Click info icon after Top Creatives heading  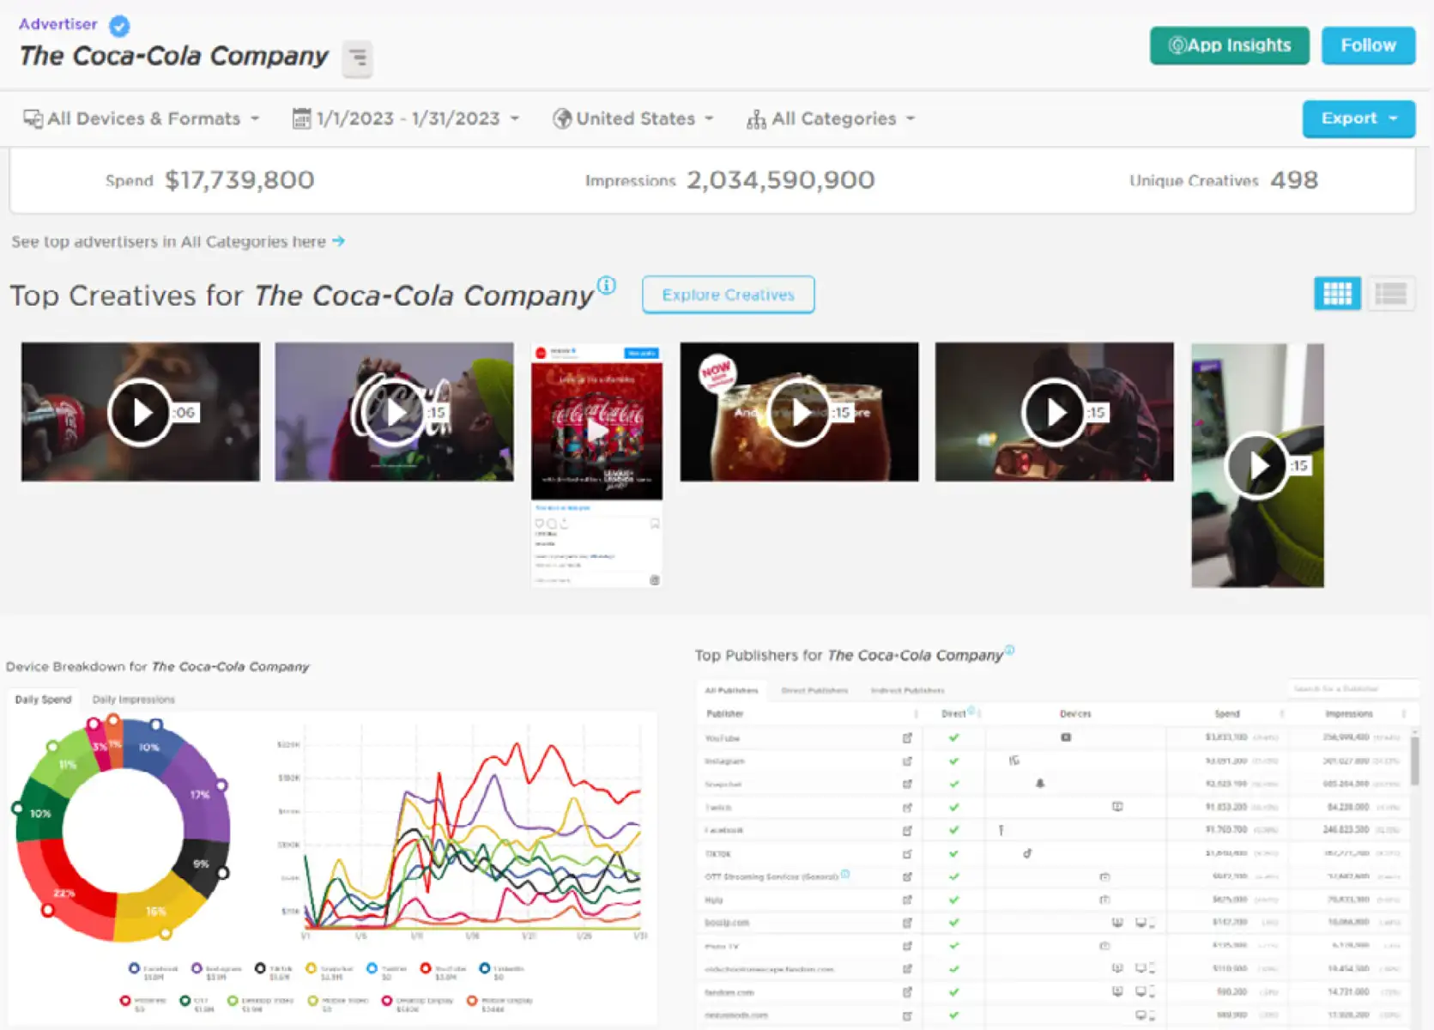pyautogui.click(x=607, y=285)
